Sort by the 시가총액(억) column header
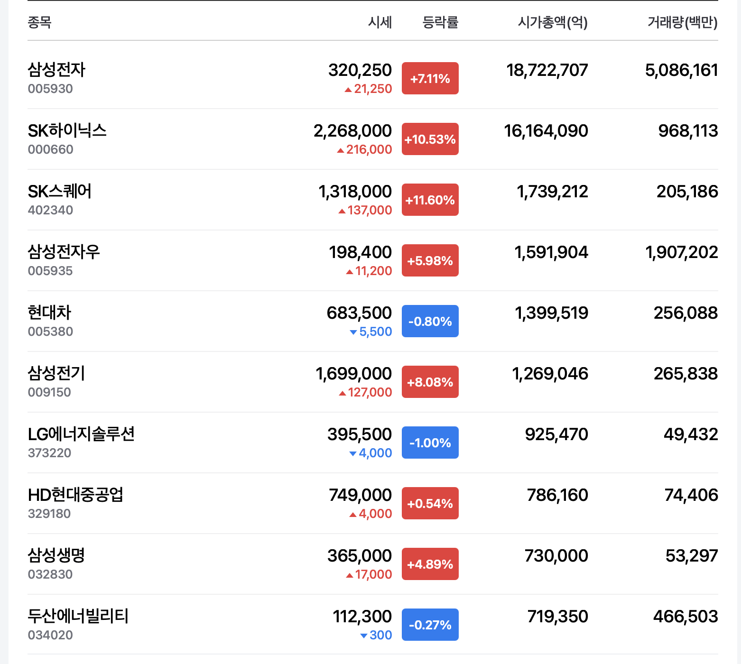The width and height of the screenshot is (741, 664). click(553, 22)
